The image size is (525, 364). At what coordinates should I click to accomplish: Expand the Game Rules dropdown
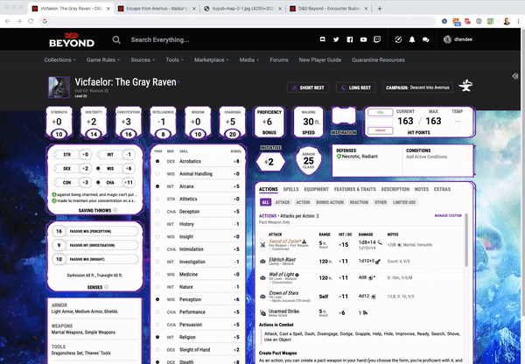point(102,60)
